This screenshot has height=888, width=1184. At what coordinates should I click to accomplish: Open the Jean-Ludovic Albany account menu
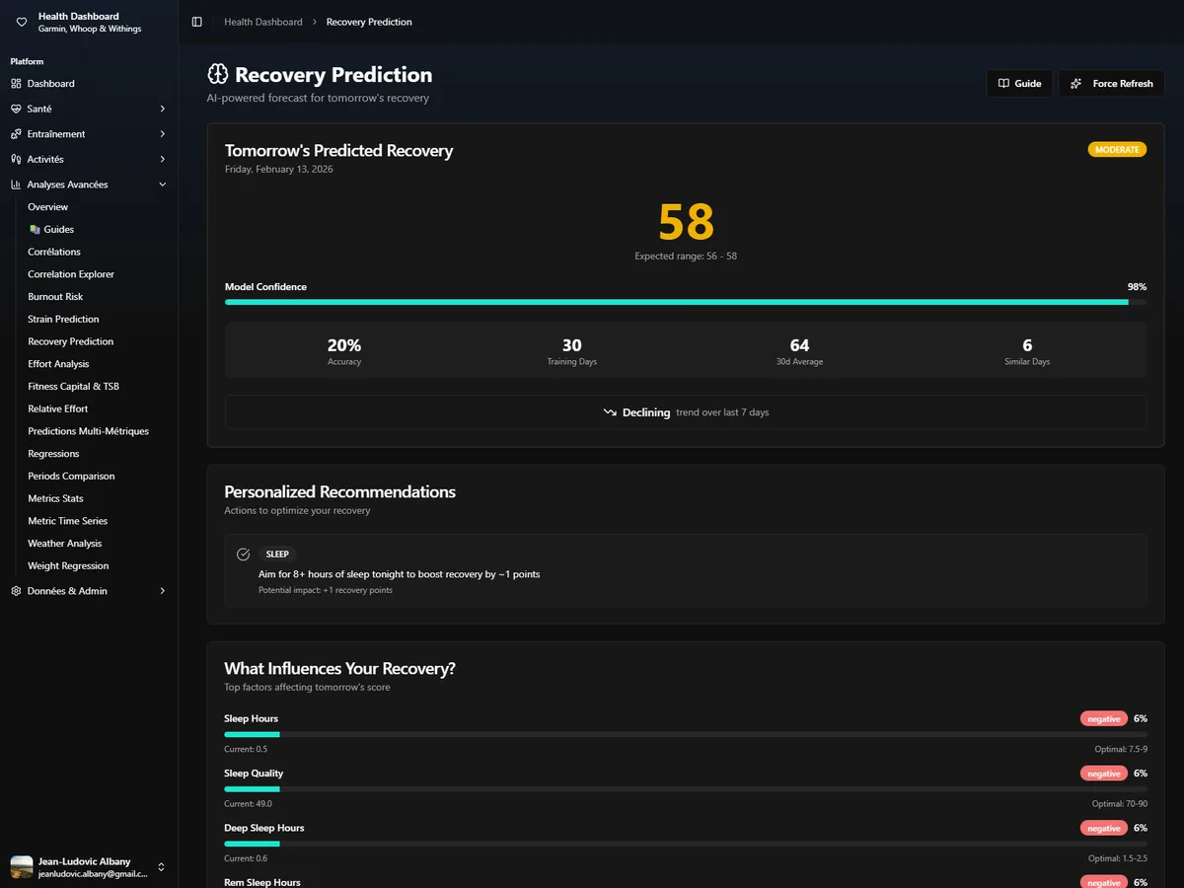[x=87, y=867]
